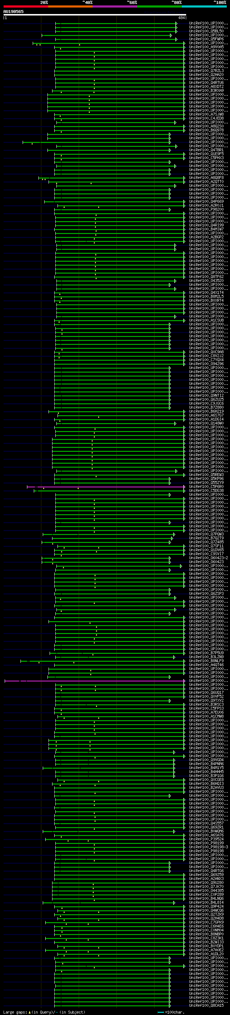Select label UniRef100_A1DL20
This screenshot has height=1015, width=230.
tap(206, 954)
